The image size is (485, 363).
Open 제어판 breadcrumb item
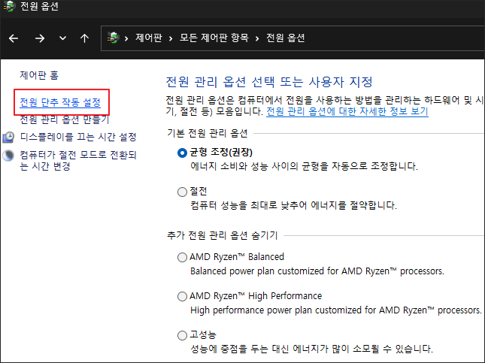[x=148, y=38]
